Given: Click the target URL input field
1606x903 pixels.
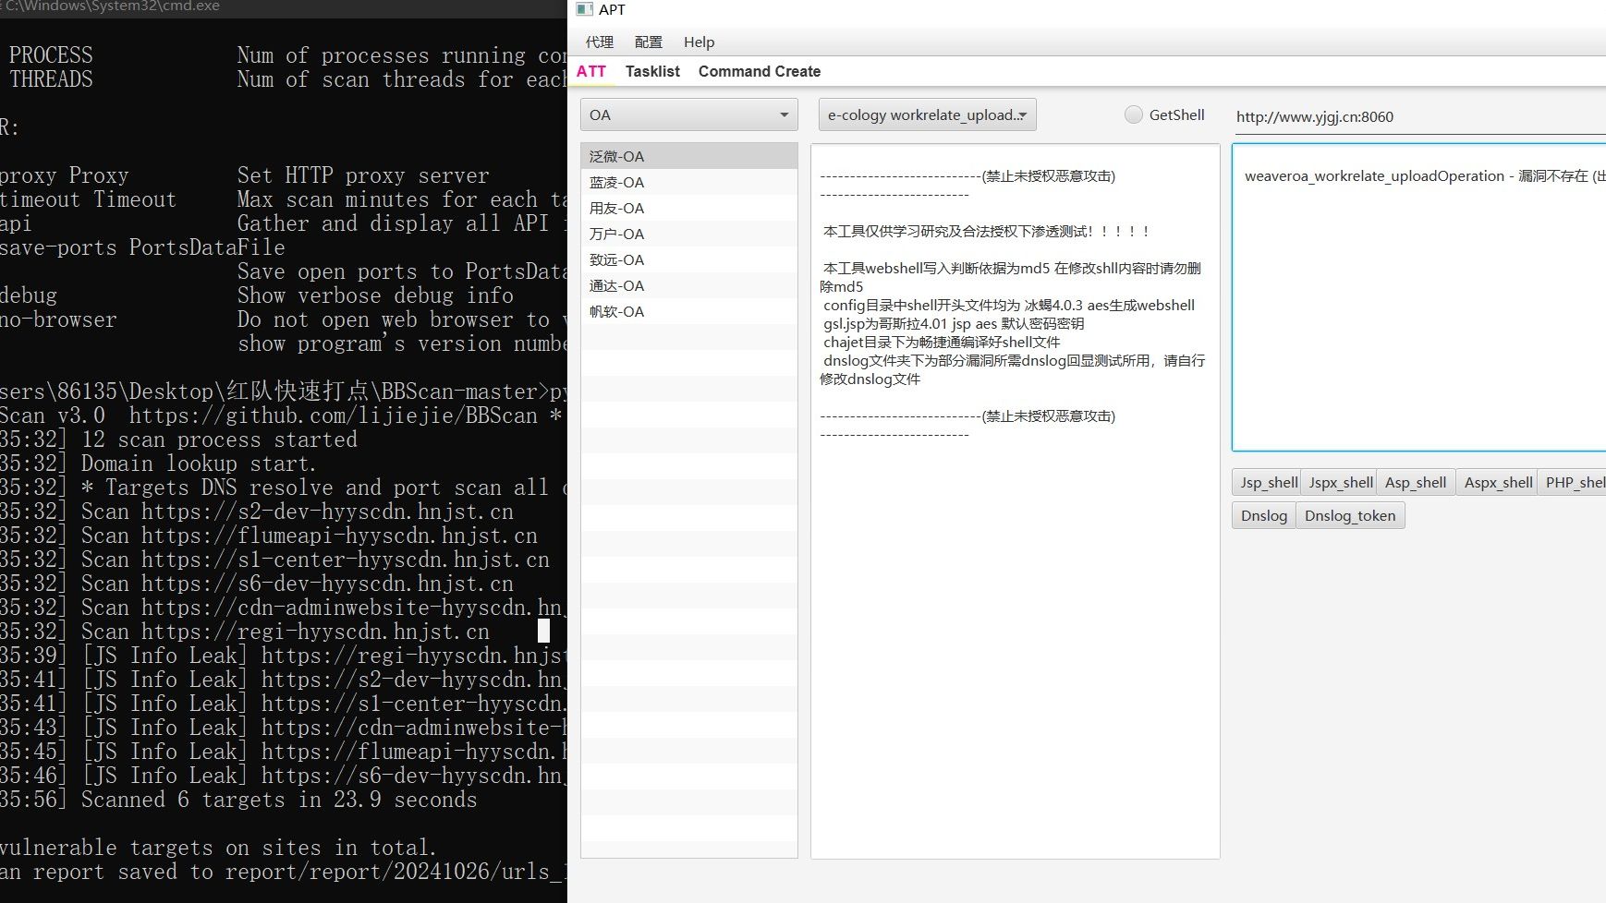Looking at the screenshot, I should 1420,116.
